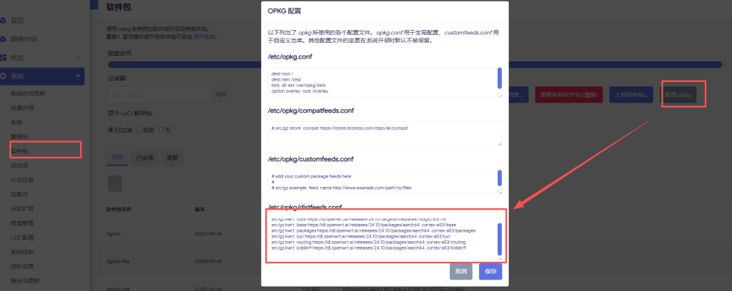This screenshot has width=732, height=291.
Task: Follow the 损坏系统 warning link
Action: [204, 36]
